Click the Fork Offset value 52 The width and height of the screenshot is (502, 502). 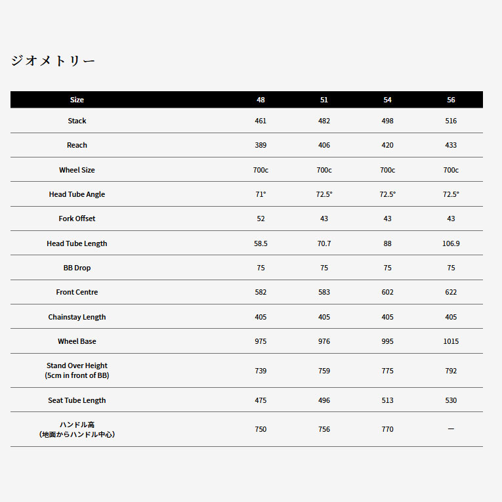(261, 219)
